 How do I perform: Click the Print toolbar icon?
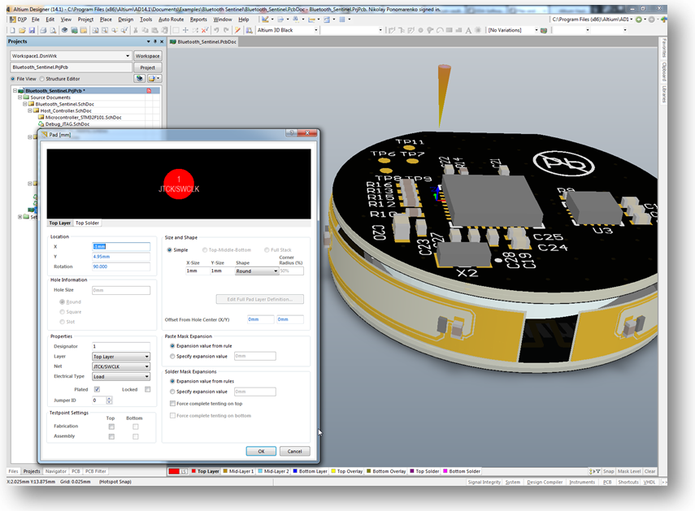click(x=43, y=30)
